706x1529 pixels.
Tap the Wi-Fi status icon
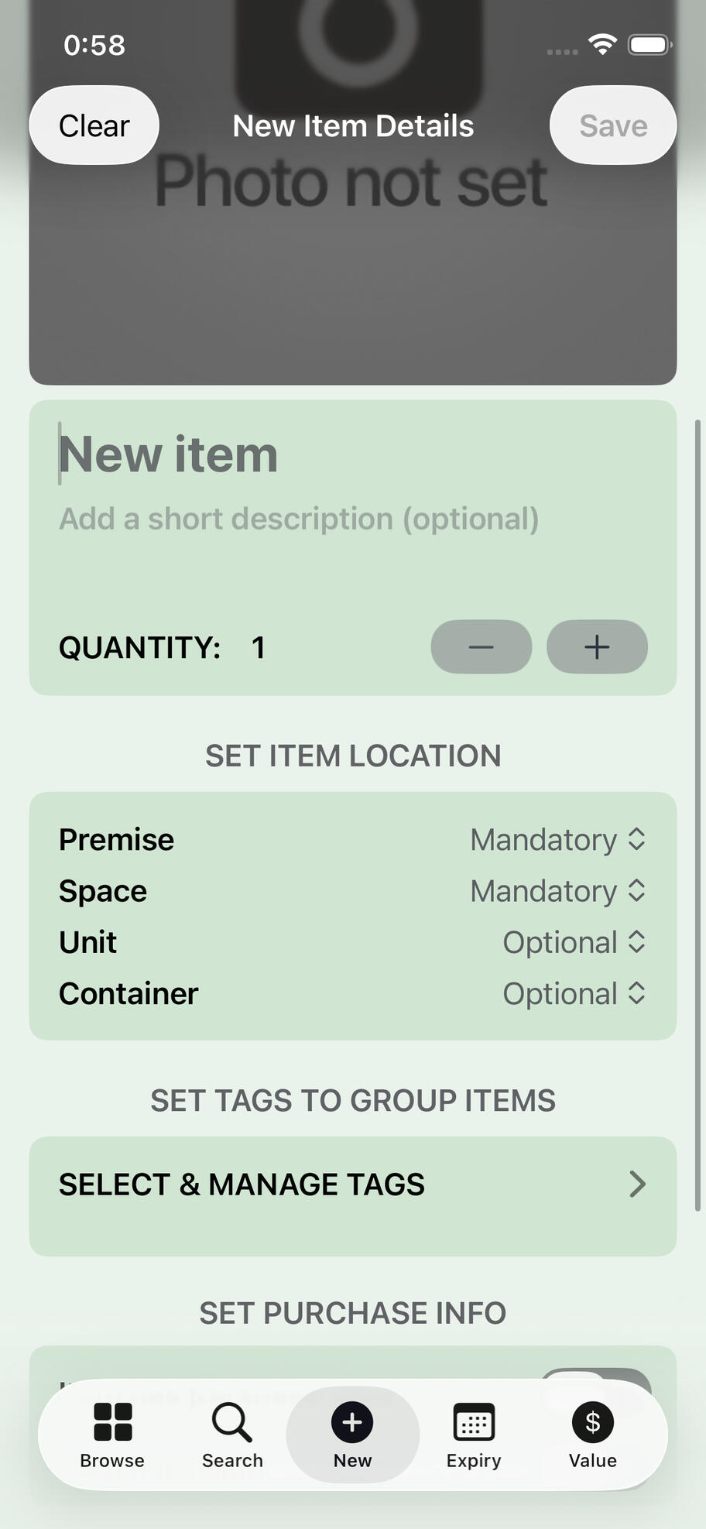coord(602,44)
